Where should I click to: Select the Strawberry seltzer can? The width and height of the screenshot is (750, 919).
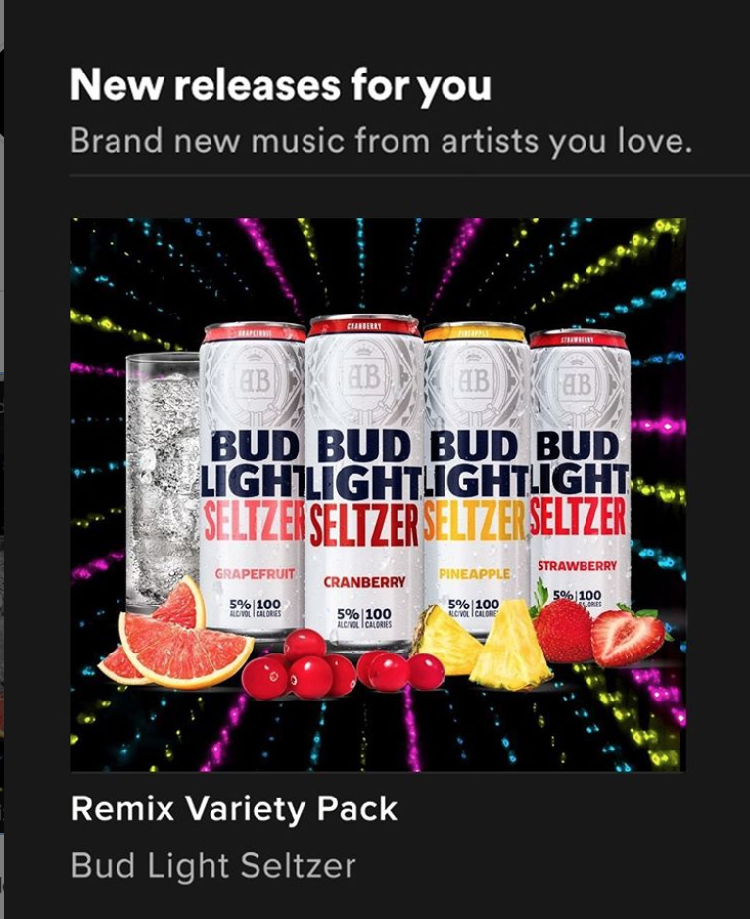pos(580,469)
